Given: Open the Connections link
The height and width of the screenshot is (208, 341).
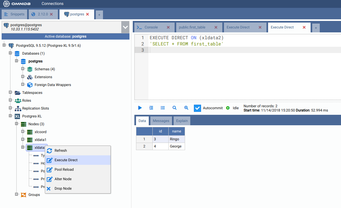Looking at the screenshot, I should (52, 4).
